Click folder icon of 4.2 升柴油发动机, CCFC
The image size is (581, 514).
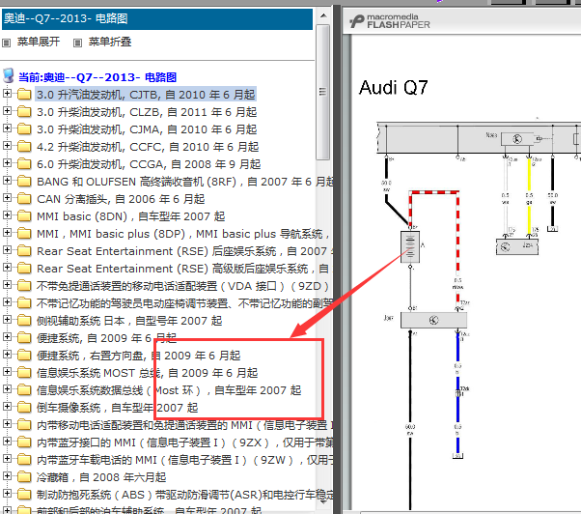pos(24,147)
